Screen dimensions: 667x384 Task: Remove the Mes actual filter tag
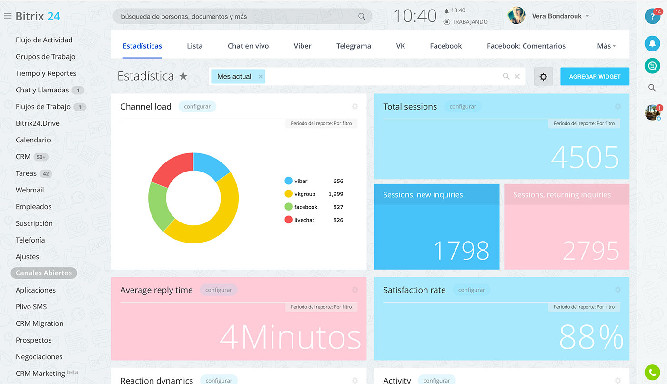(x=261, y=76)
